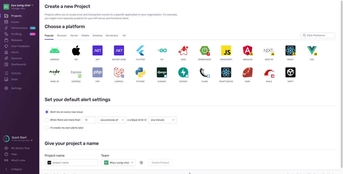The image size is (343, 174).
Task: Choose the Unity platform
Action: [x=290, y=72]
